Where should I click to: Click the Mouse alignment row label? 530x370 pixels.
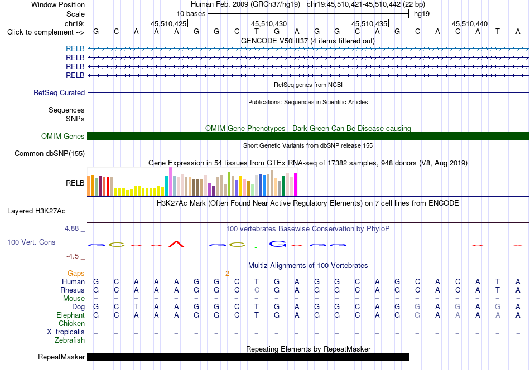74,299
